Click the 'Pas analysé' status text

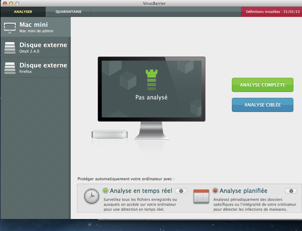[151, 97]
